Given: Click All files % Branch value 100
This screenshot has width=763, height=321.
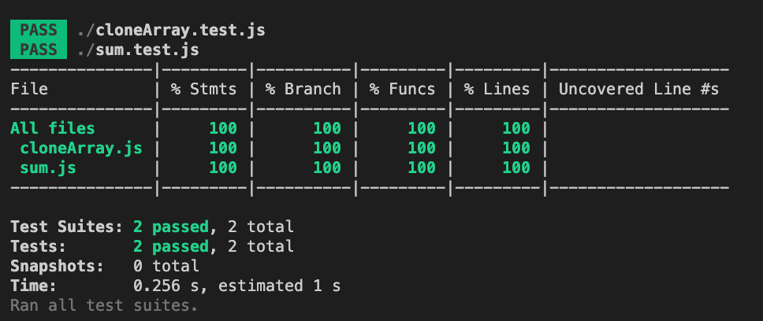Looking at the screenshot, I should pyautogui.click(x=327, y=128).
